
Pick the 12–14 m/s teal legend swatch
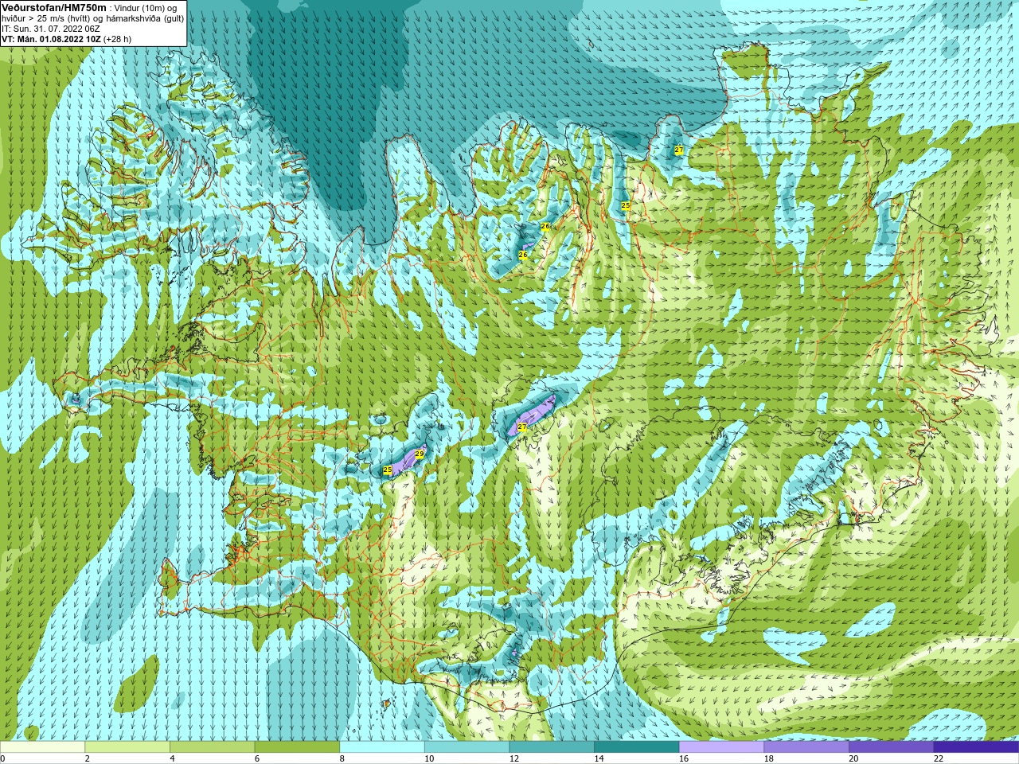point(552,747)
